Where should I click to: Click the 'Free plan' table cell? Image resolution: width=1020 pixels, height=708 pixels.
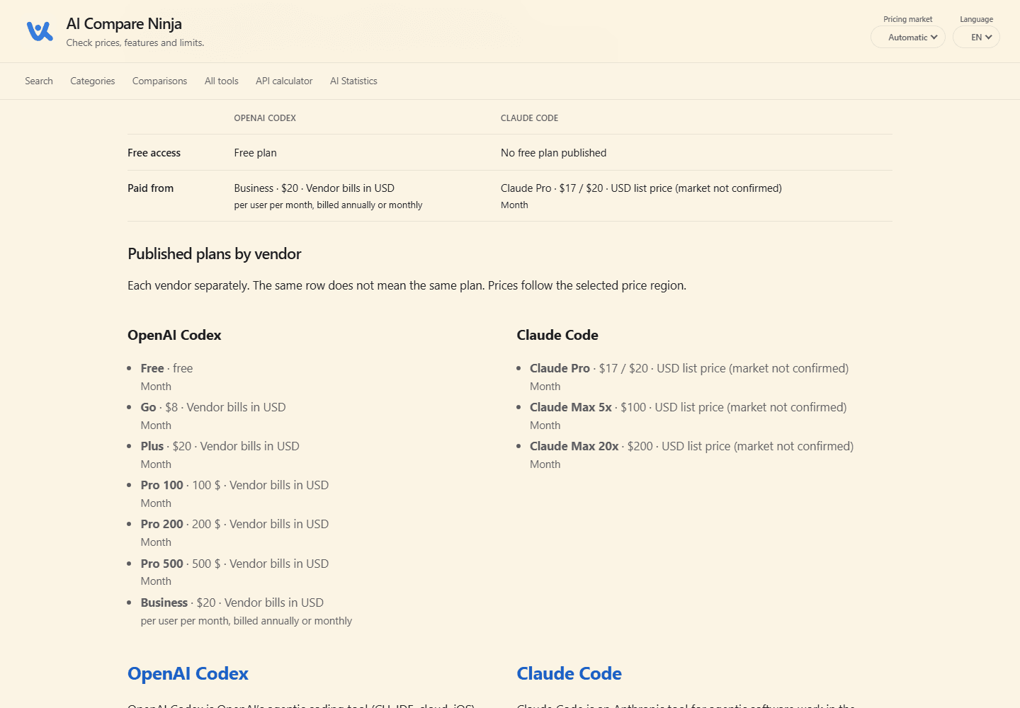tap(256, 153)
